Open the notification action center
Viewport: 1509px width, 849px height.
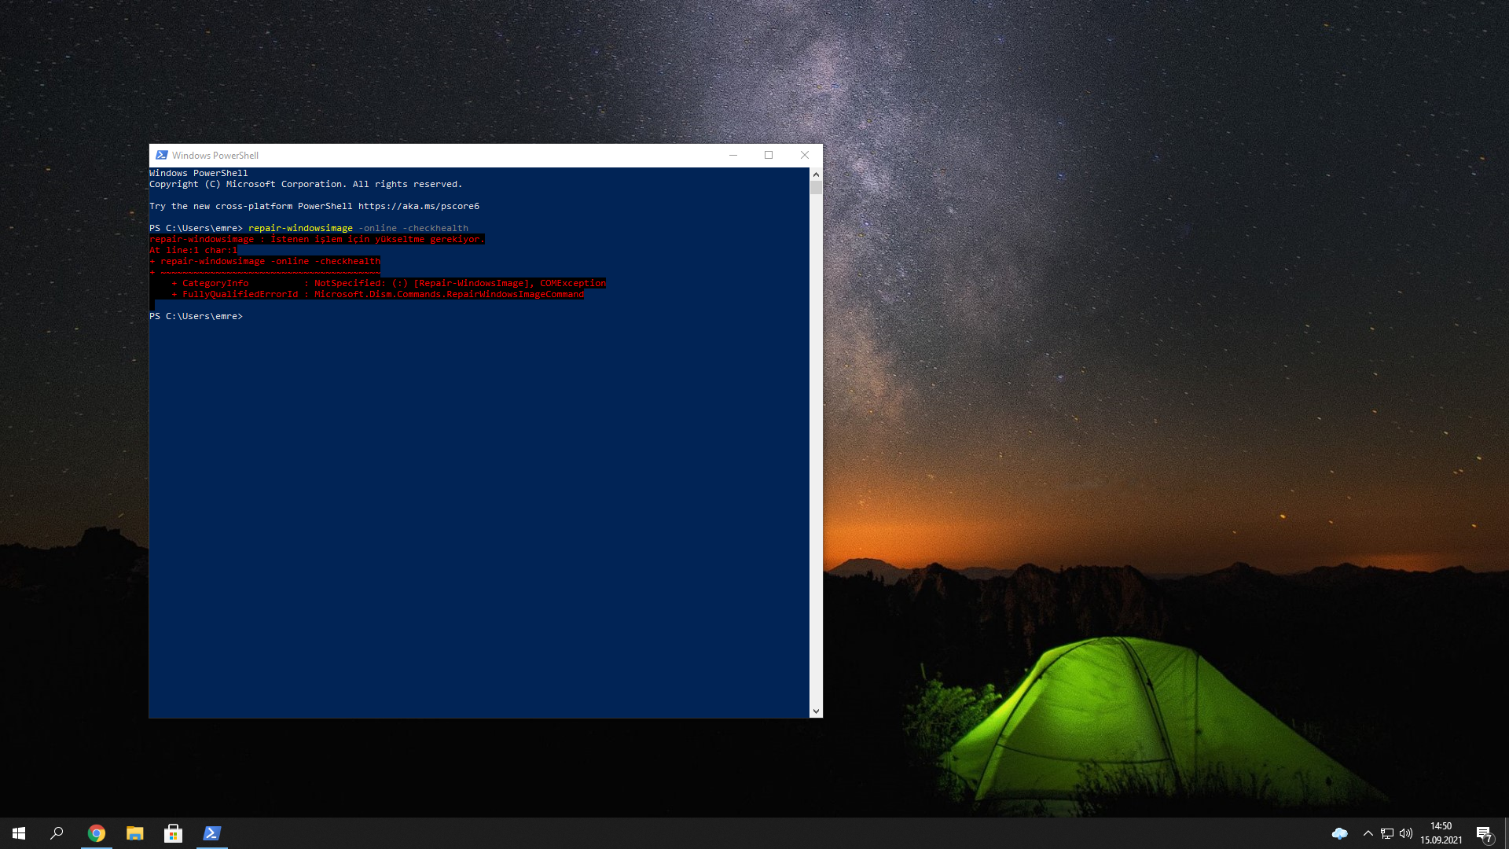click(1484, 834)
